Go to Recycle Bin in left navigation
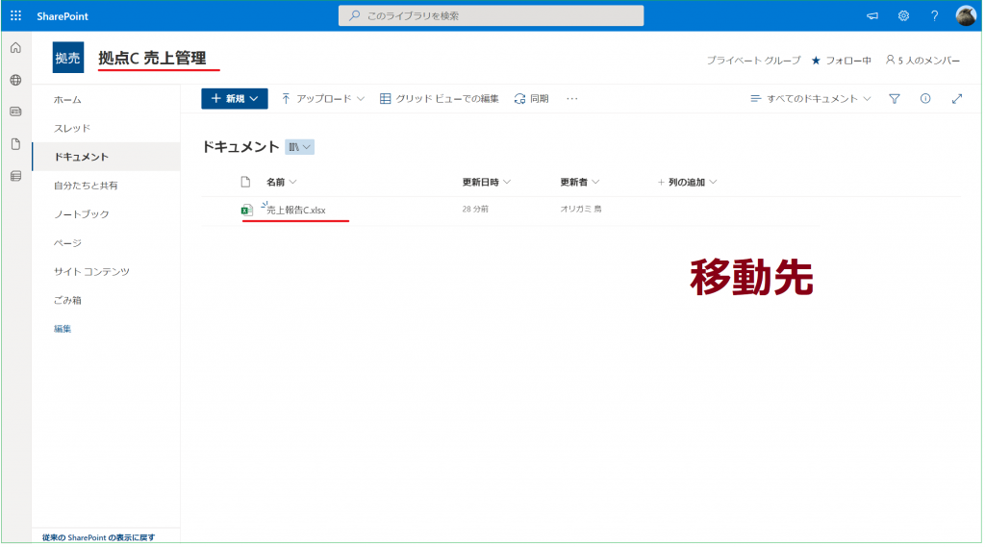 tap(67, 300)
